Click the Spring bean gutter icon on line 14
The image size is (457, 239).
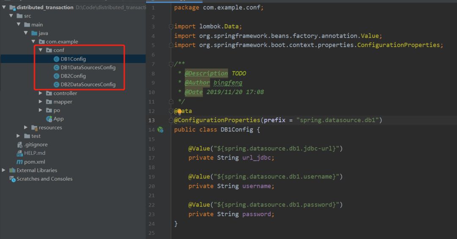(x=160, y=129)
